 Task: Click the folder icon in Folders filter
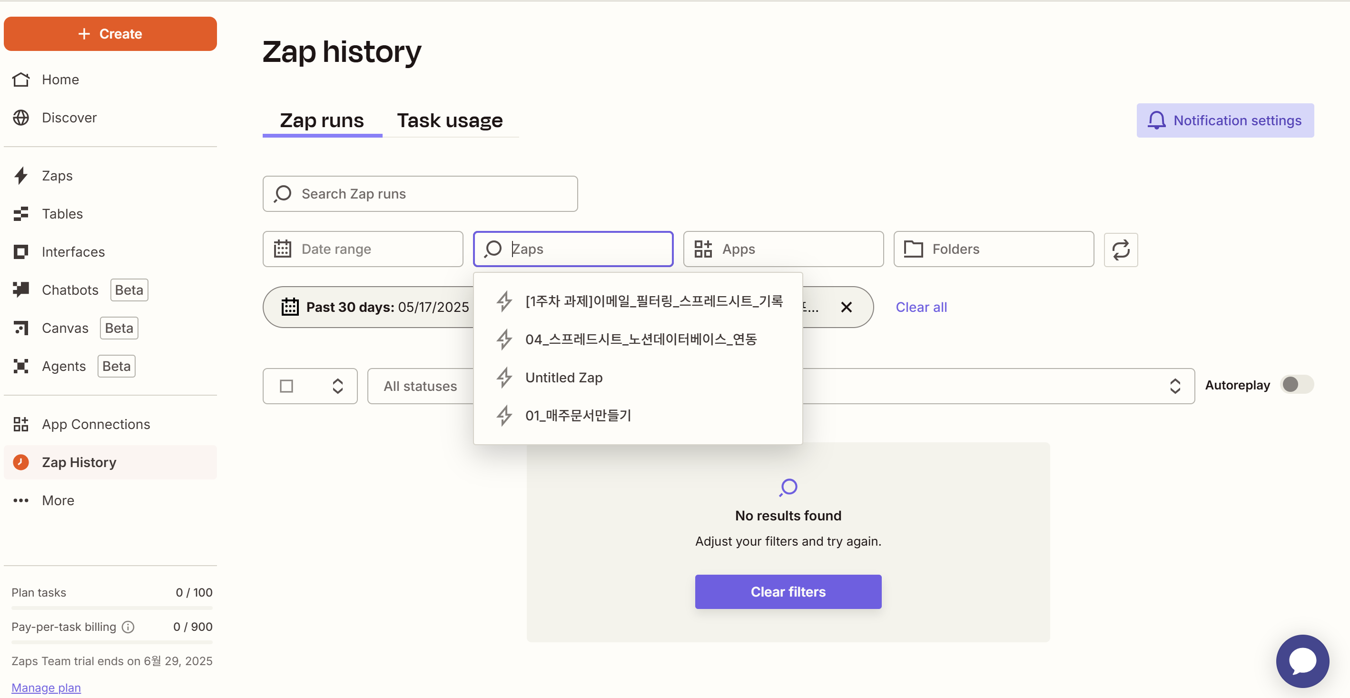pos(914,249)
